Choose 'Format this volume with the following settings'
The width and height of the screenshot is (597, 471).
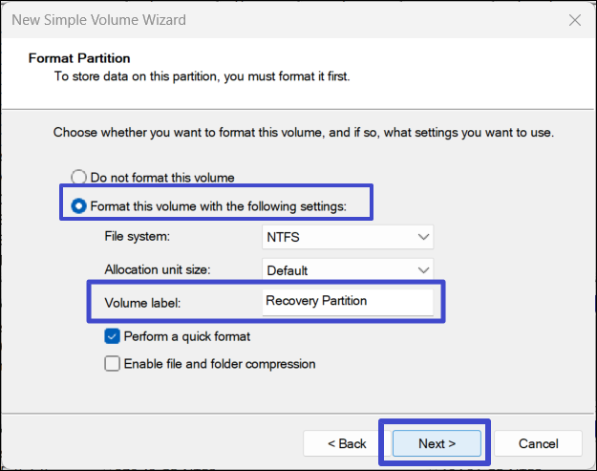point(79,205)
